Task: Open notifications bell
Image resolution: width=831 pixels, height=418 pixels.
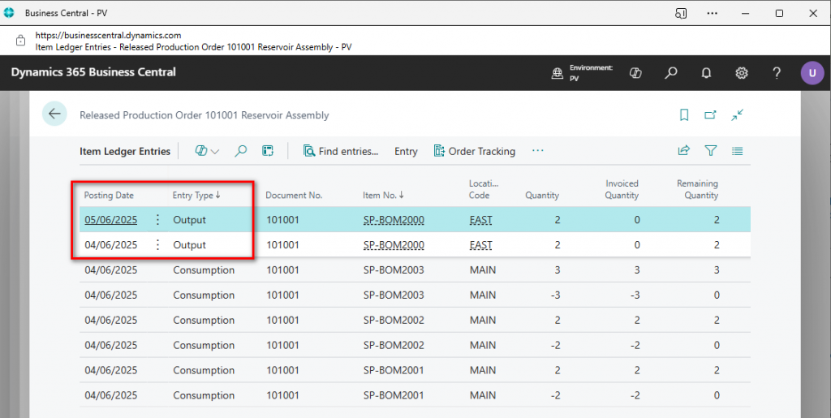Action: point(706,73)
